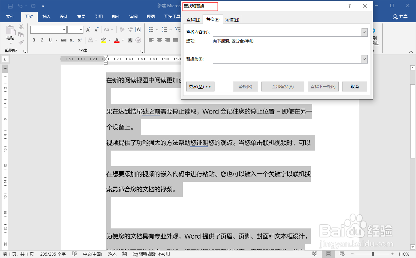Click the Undo arrow in quick access toolbar
This screenshot has width=416, height=258.
20,6
